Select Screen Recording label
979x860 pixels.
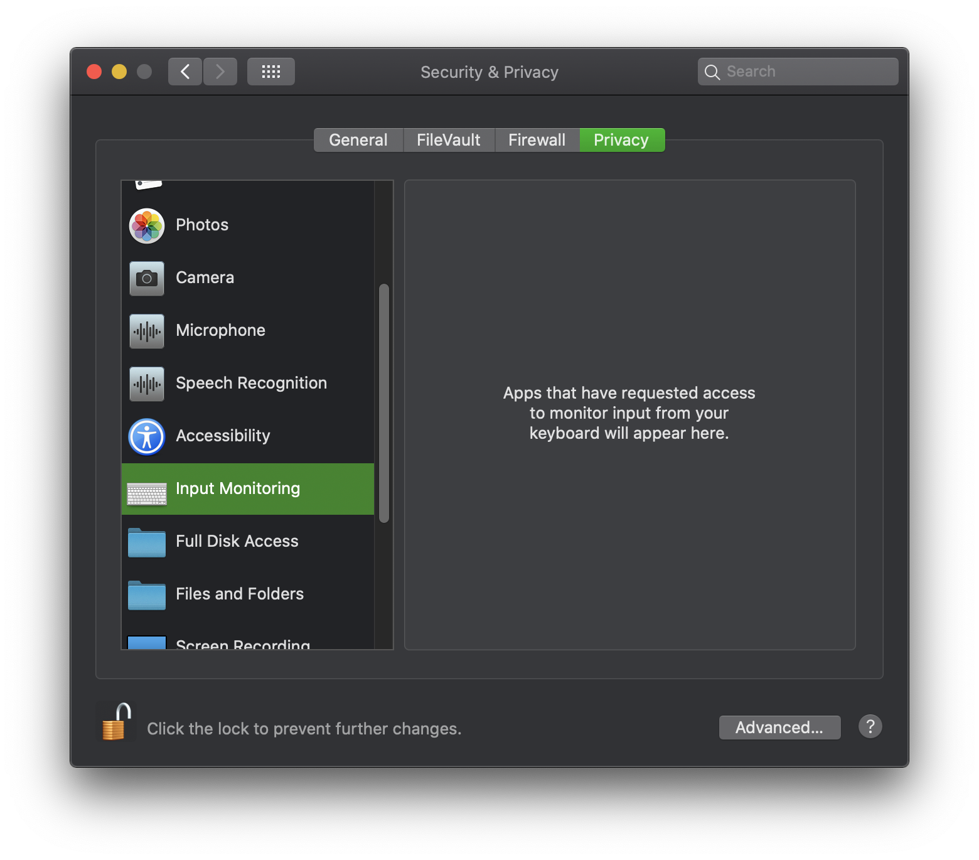click(243, 643)
